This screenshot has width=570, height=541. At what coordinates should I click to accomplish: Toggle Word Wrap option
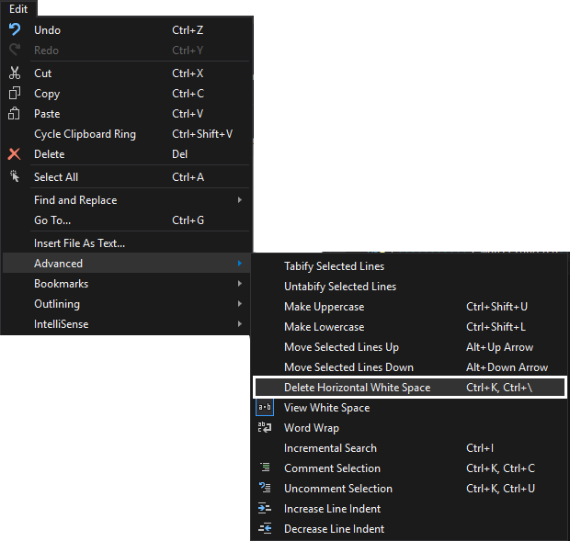coord(311,428)
